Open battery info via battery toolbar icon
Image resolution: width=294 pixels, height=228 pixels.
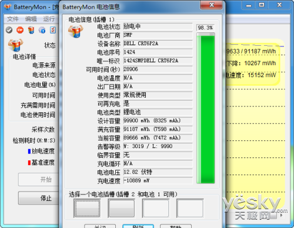[31, 30]
